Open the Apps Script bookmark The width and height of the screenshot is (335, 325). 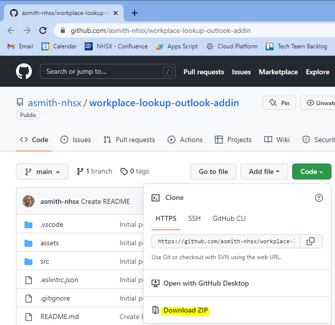176,46
